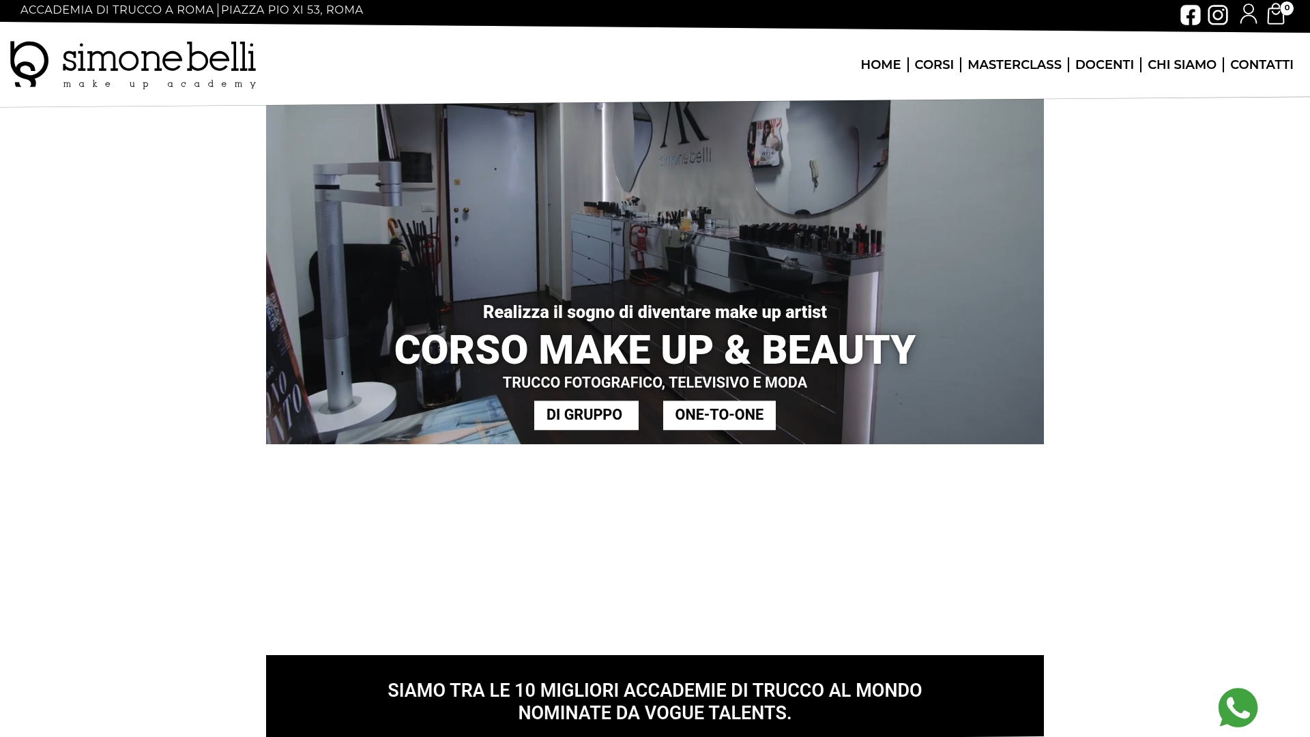Image resolution: width=1310 pixels, height=737 pixels.
Task: Open the Instagram profile icon
Action: 1218,15
